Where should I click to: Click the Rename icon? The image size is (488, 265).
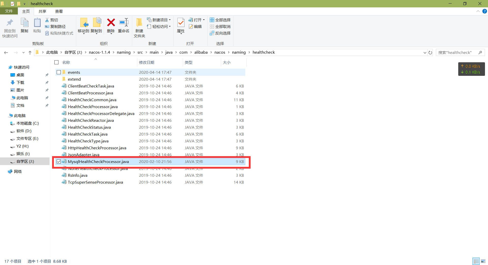(x=124, y=22)
